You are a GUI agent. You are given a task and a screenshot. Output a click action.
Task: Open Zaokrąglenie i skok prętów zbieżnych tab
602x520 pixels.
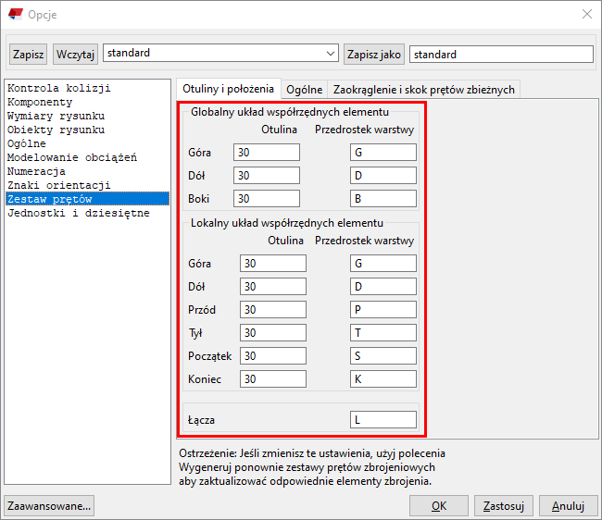(x=423, y=89)
